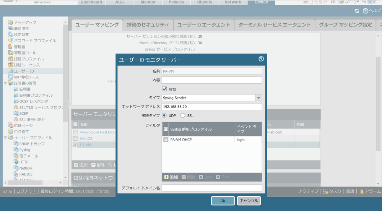Click 削除 under server monitoring list
382x211 pixels.
98,165
